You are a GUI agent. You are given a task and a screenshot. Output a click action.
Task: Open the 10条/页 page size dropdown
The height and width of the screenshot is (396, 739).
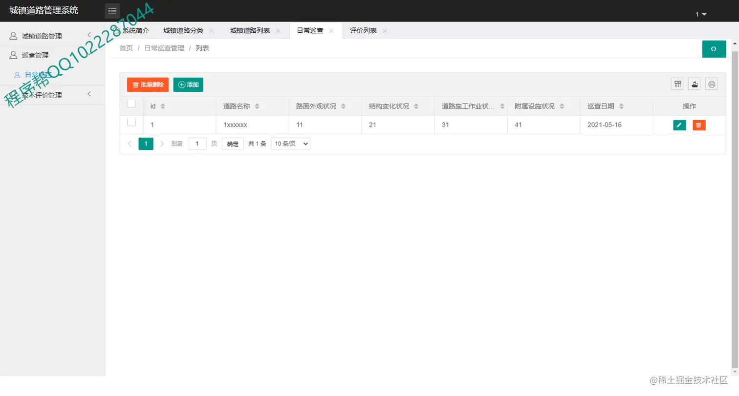pos(290,143)
